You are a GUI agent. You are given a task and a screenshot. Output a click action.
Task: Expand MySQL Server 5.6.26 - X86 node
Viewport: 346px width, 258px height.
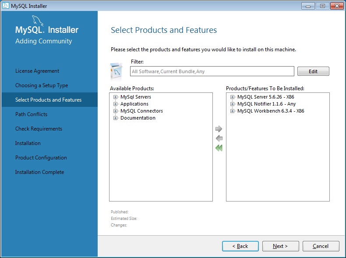[233, 97]
